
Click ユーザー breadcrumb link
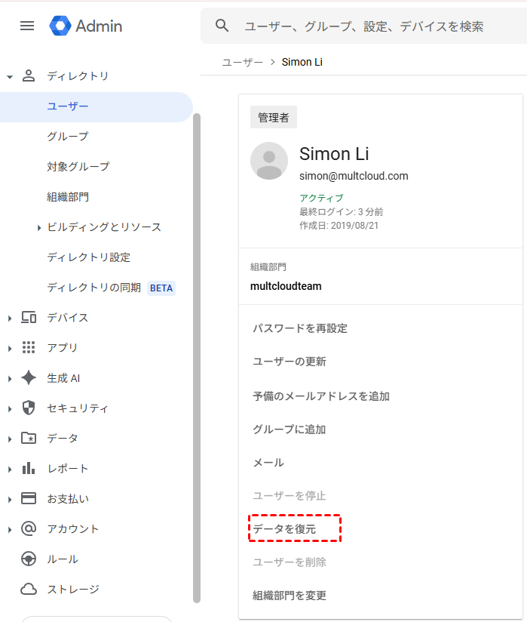242,62
